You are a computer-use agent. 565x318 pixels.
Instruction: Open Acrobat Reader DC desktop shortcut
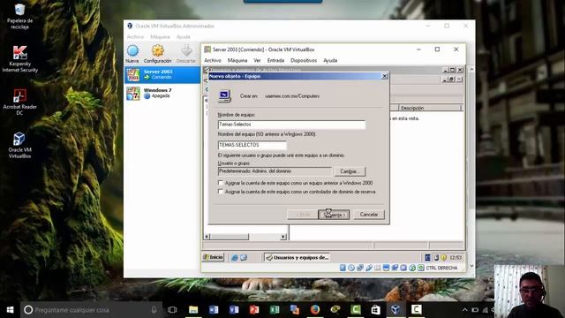click(19, 102)
